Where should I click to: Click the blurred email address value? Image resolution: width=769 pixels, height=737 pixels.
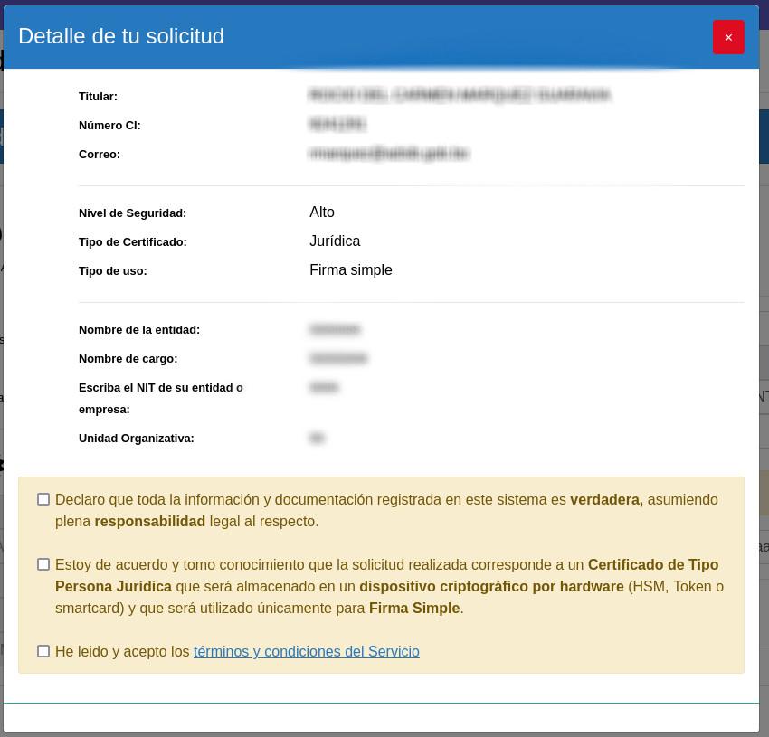pos(388,154)
